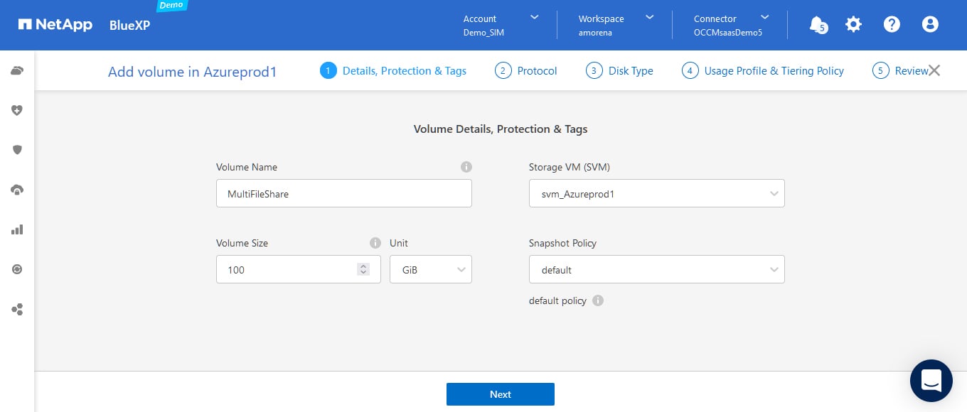Open the protection shield sidebar icon

17,150
